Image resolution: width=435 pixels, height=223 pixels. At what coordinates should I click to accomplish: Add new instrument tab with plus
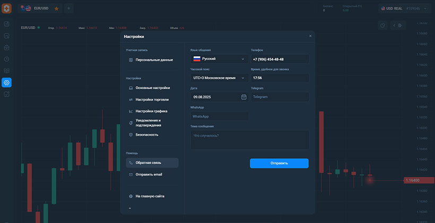69,8
